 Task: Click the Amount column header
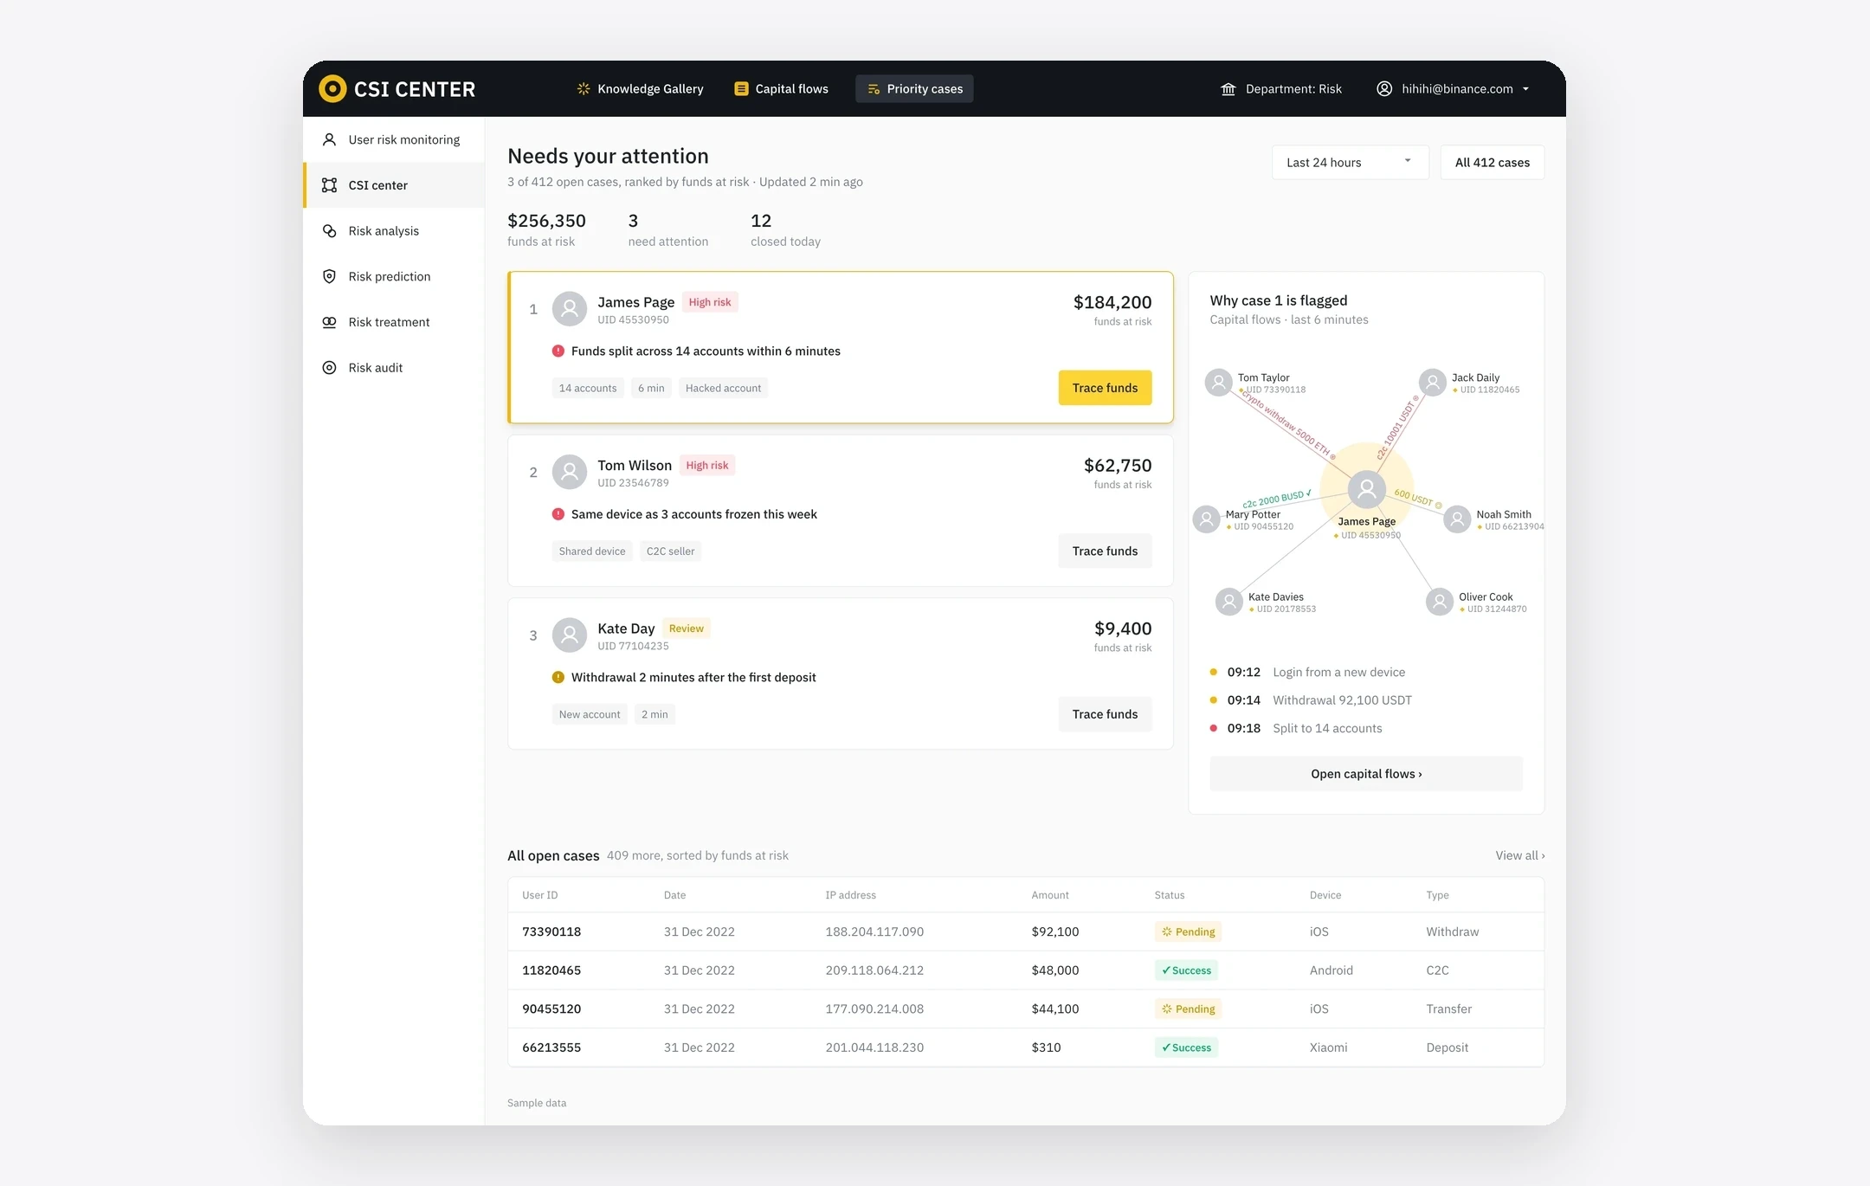[x=1050, y=895]
